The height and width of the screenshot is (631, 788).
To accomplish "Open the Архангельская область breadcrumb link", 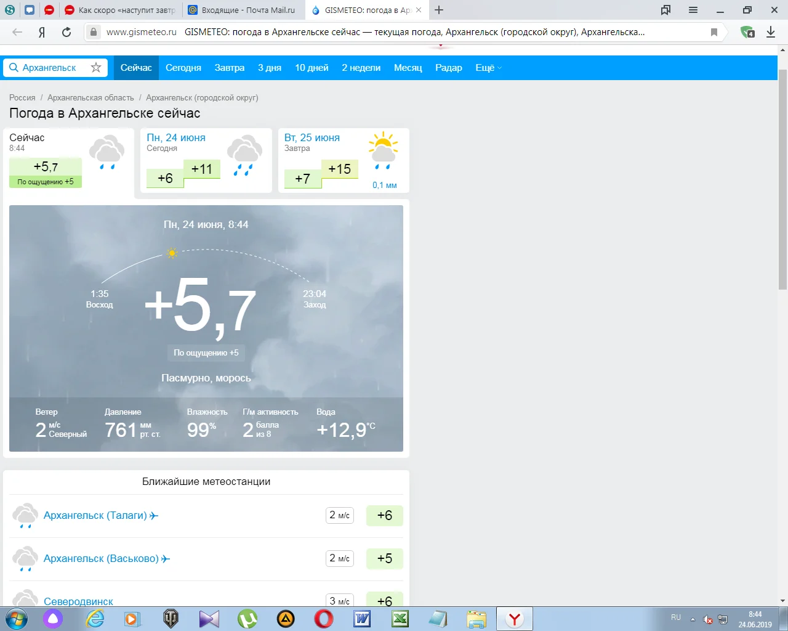I will coord(90,97).
